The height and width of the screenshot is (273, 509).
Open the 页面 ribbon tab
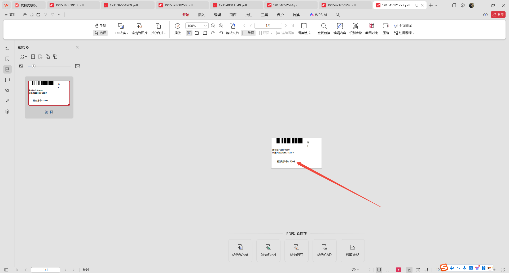(x=233, y=15)
